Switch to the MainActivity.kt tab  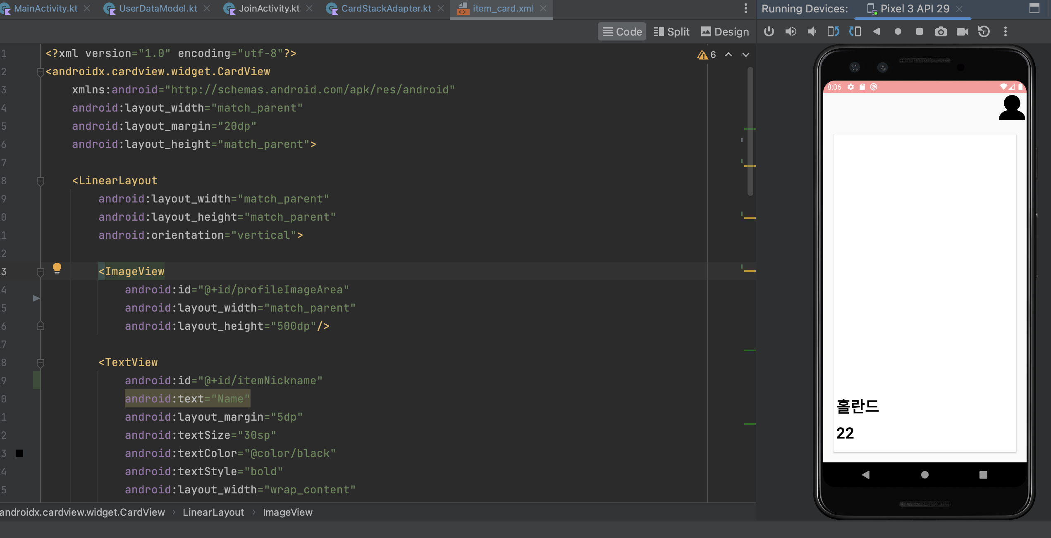point(46,8)
